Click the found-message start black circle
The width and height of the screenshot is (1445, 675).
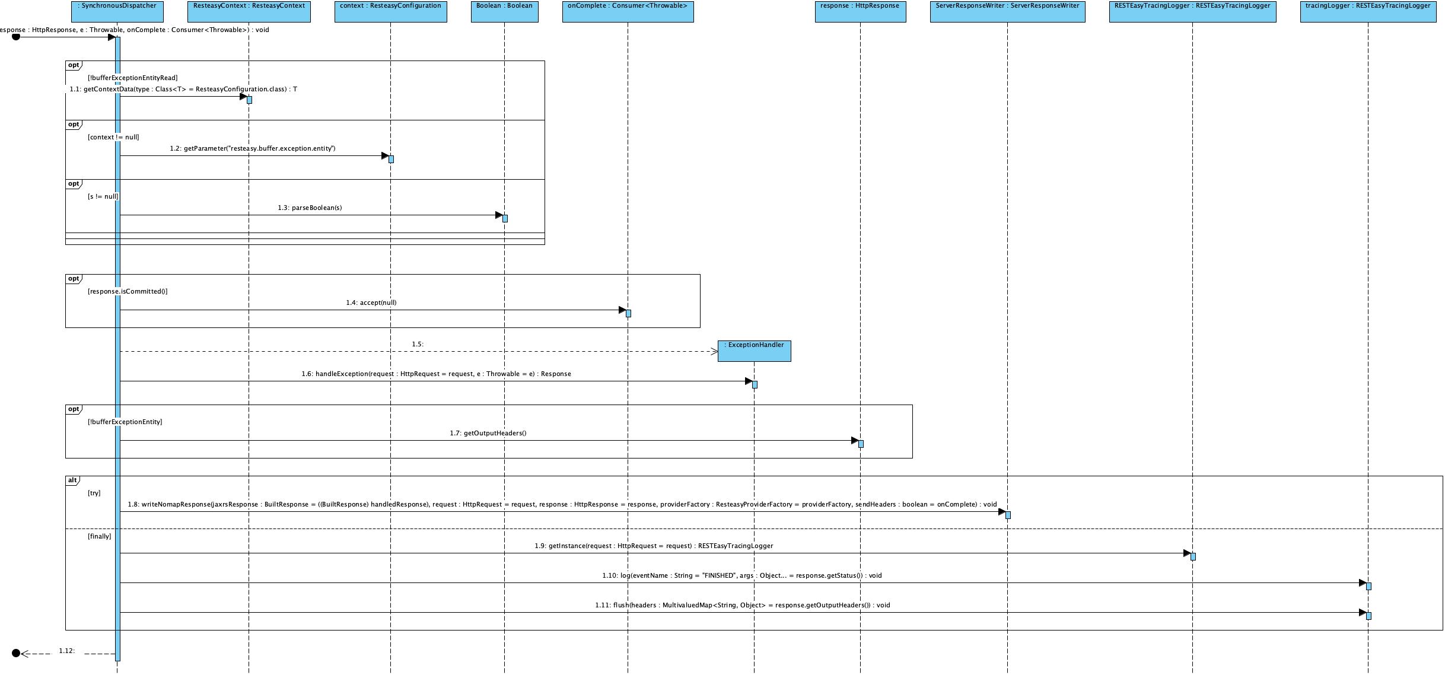pos(16,37)
